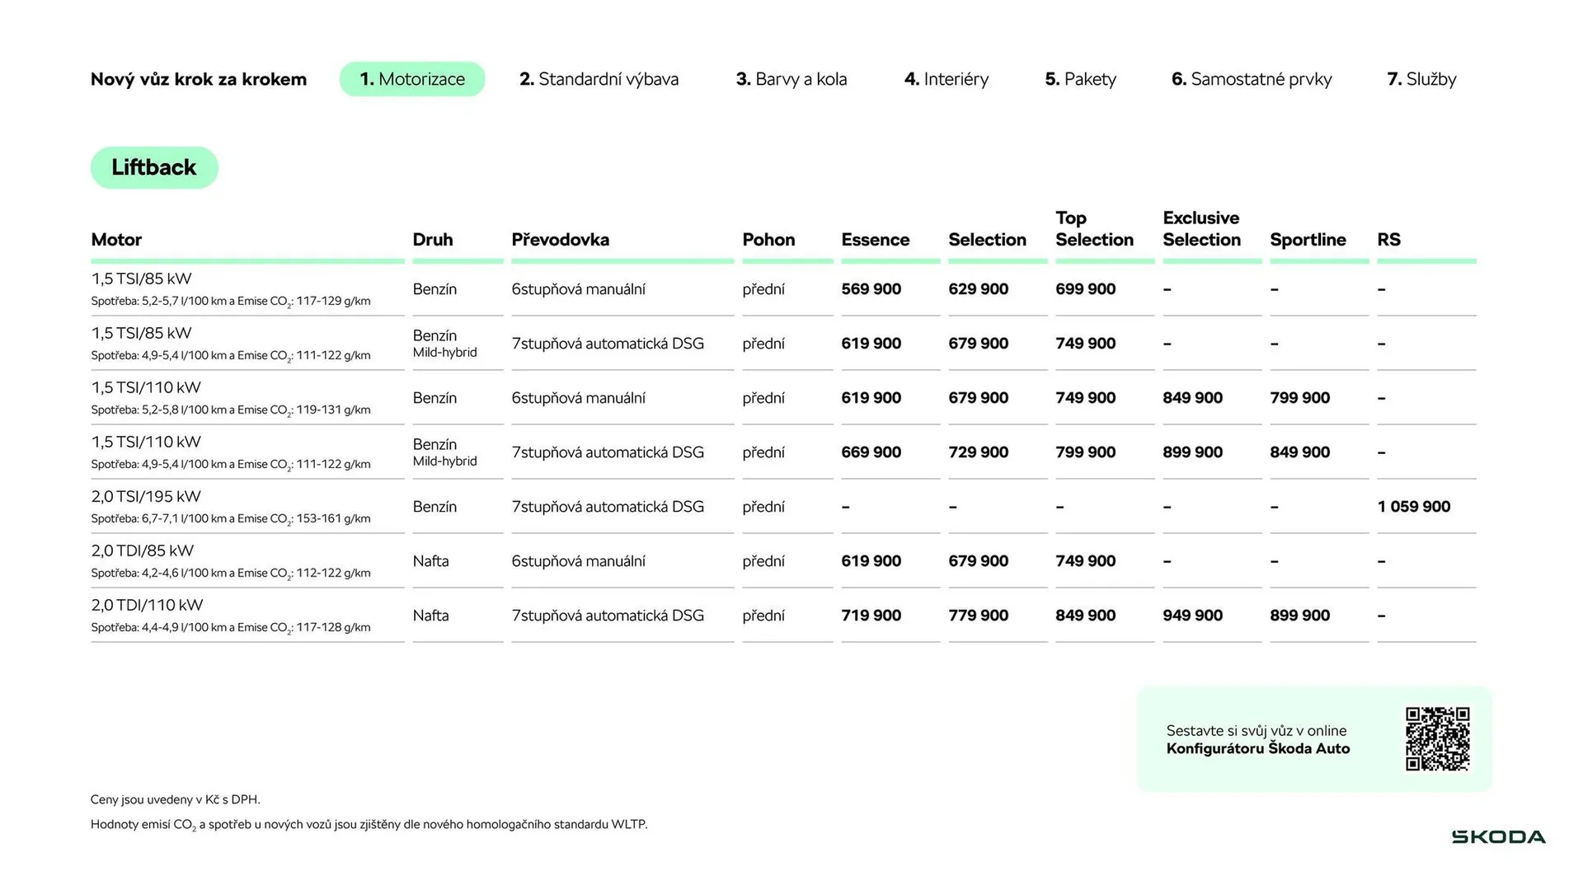Viewport: 1583px width, 890px height.
Task: Open the Konfigurátoru Škoda Auto link
Action: click(1258, 749)
